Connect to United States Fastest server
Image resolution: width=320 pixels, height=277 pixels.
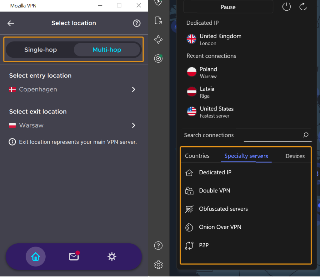pos(246,112)
